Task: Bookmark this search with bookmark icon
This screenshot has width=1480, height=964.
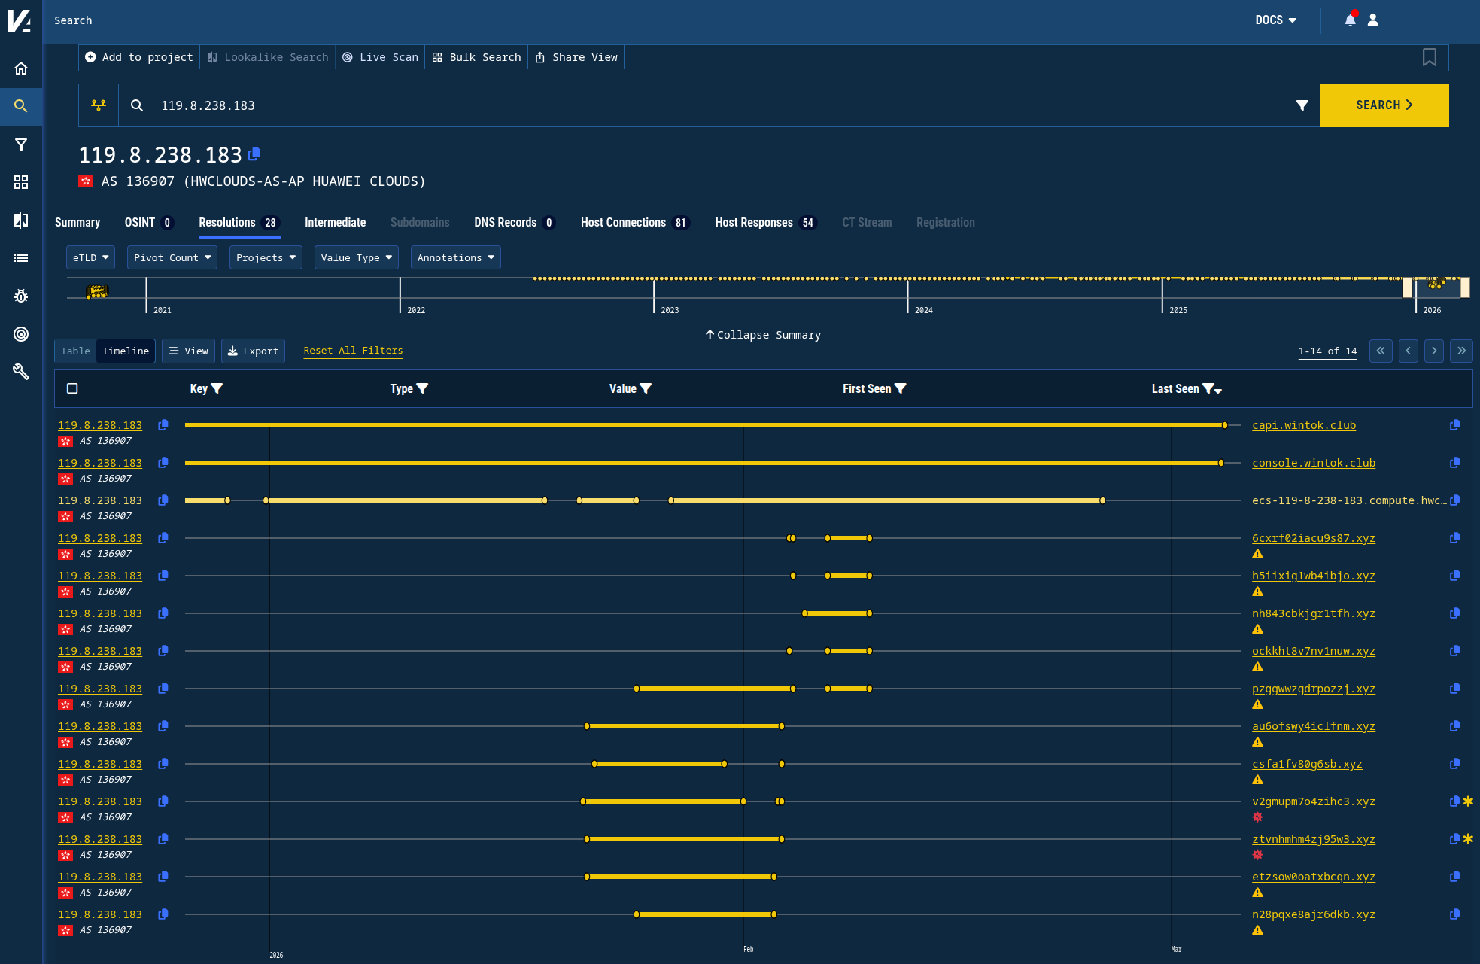Action: [x=1429, y=57]
